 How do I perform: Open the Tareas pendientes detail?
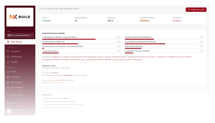coord(81,18)
